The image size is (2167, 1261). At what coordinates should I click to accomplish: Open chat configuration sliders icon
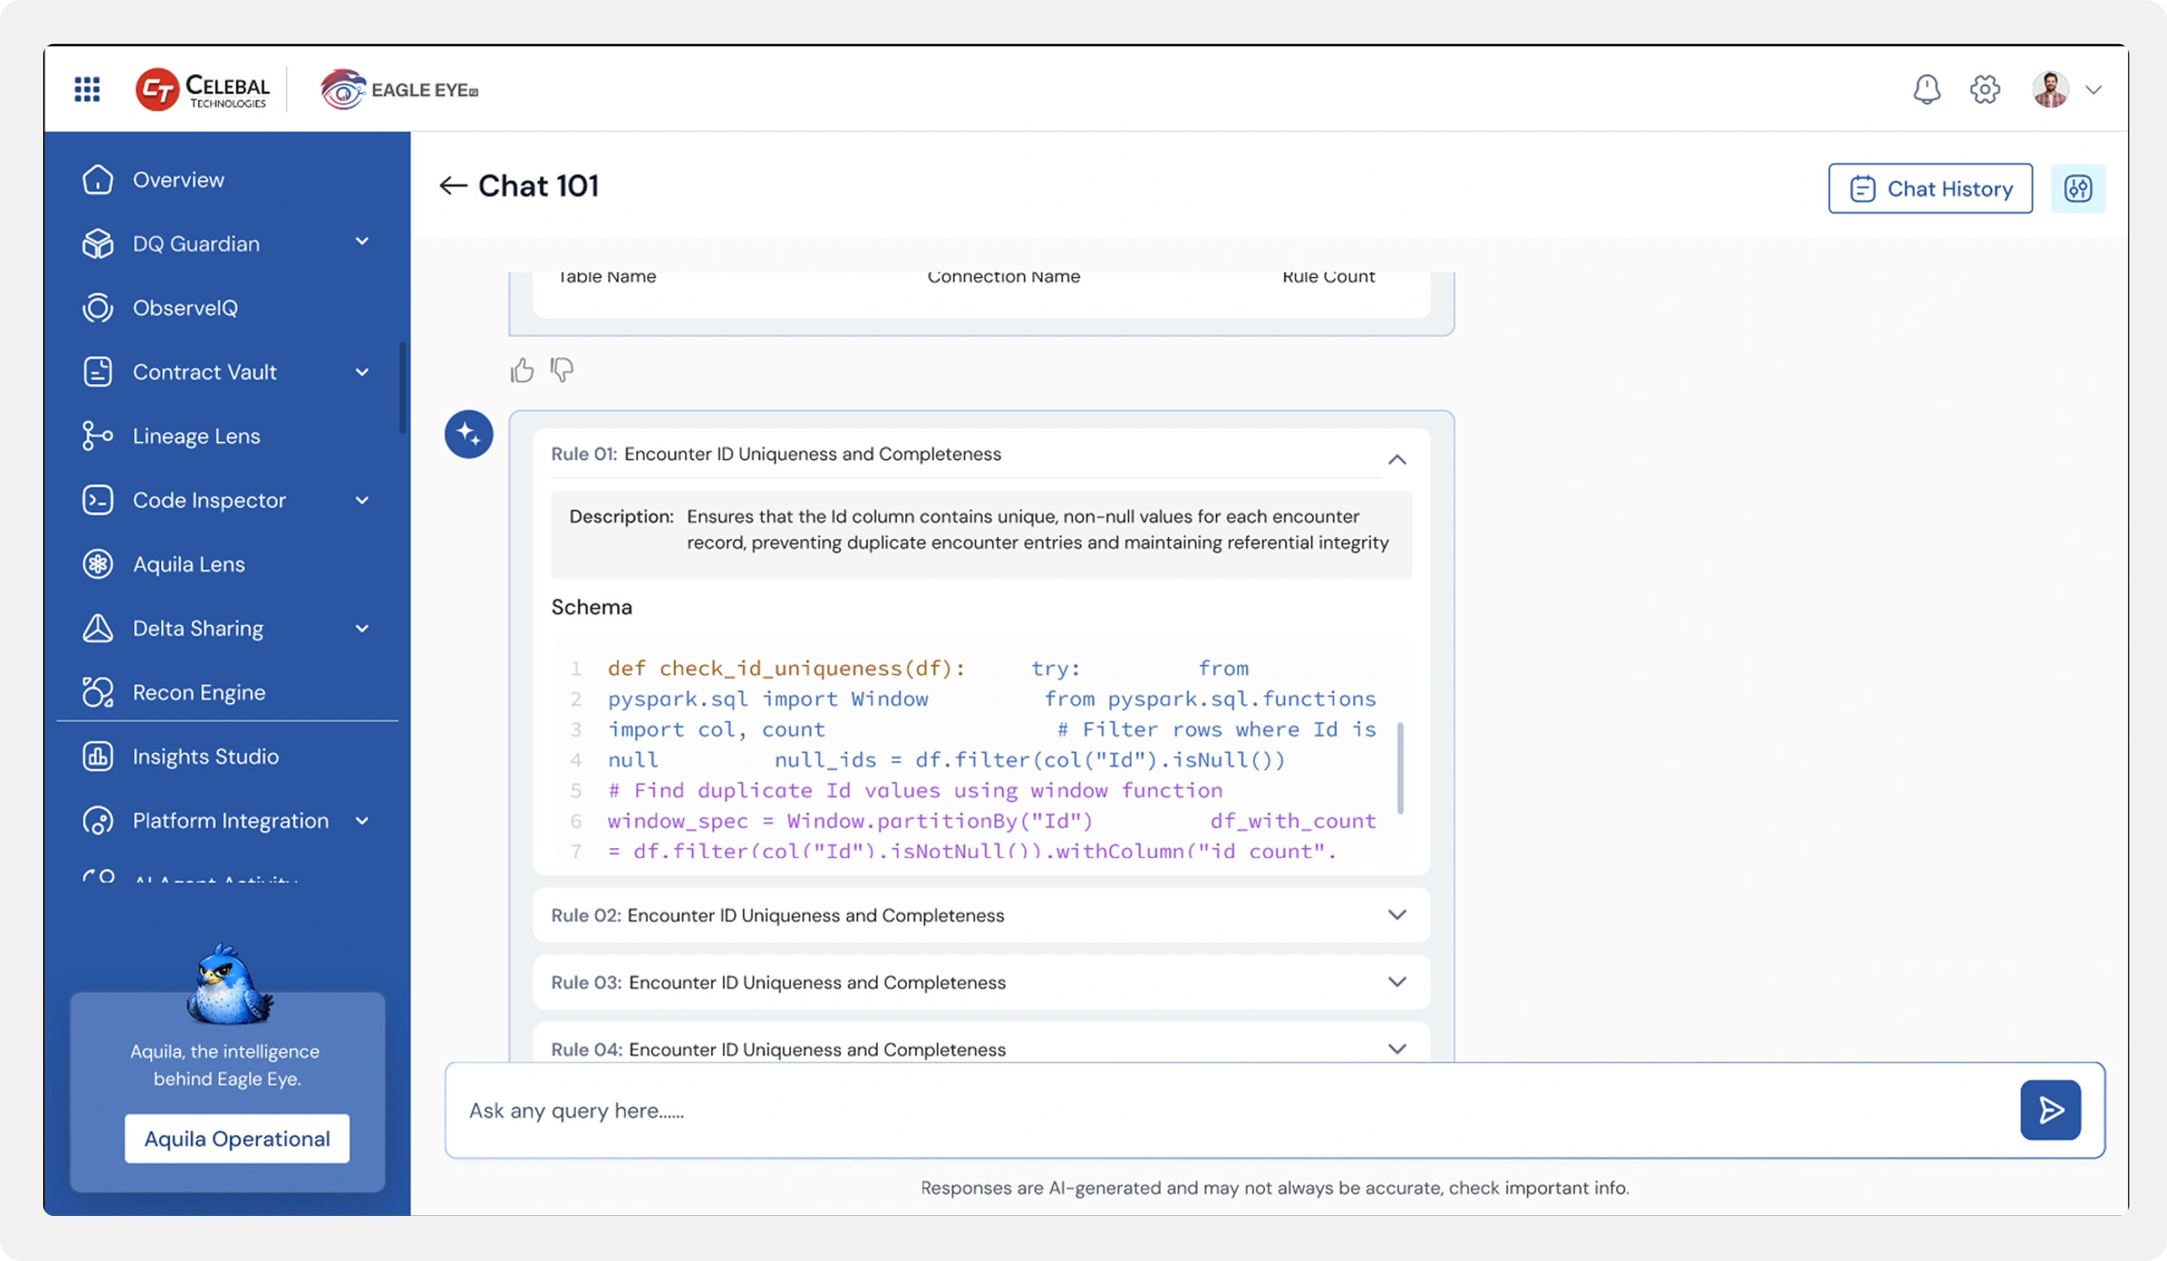point(2077,188)
